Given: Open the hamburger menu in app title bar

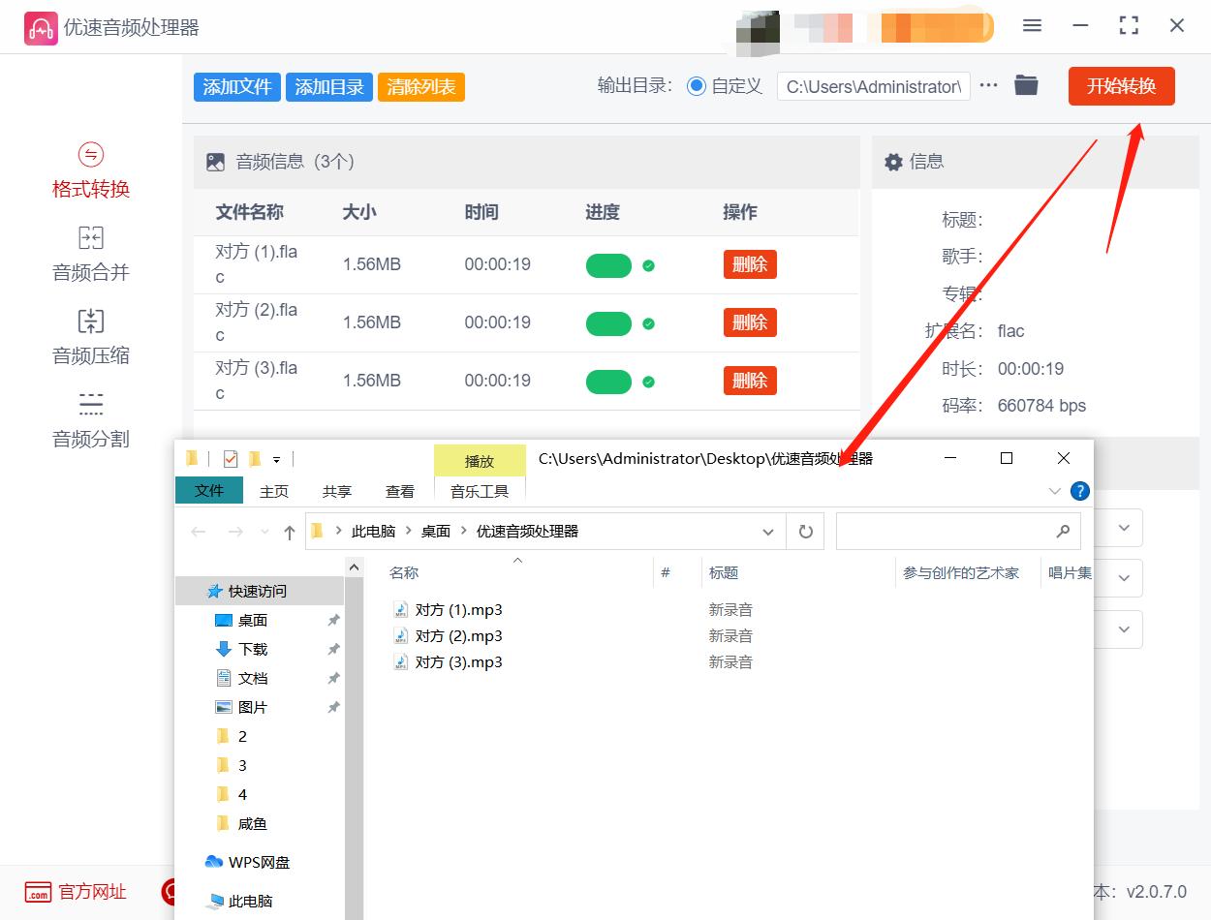Looking at the screenshot, I should (1032, 26).
